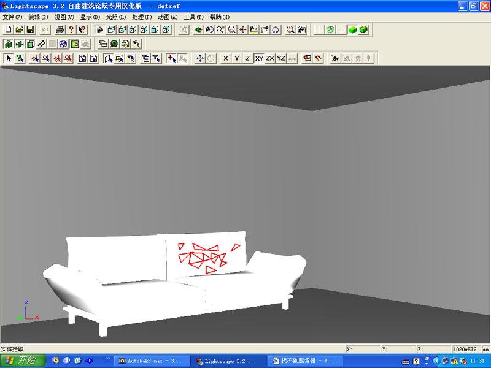Click the query select question-arrow icon
Screen dimensions: 491x368
tap(20, 58)
